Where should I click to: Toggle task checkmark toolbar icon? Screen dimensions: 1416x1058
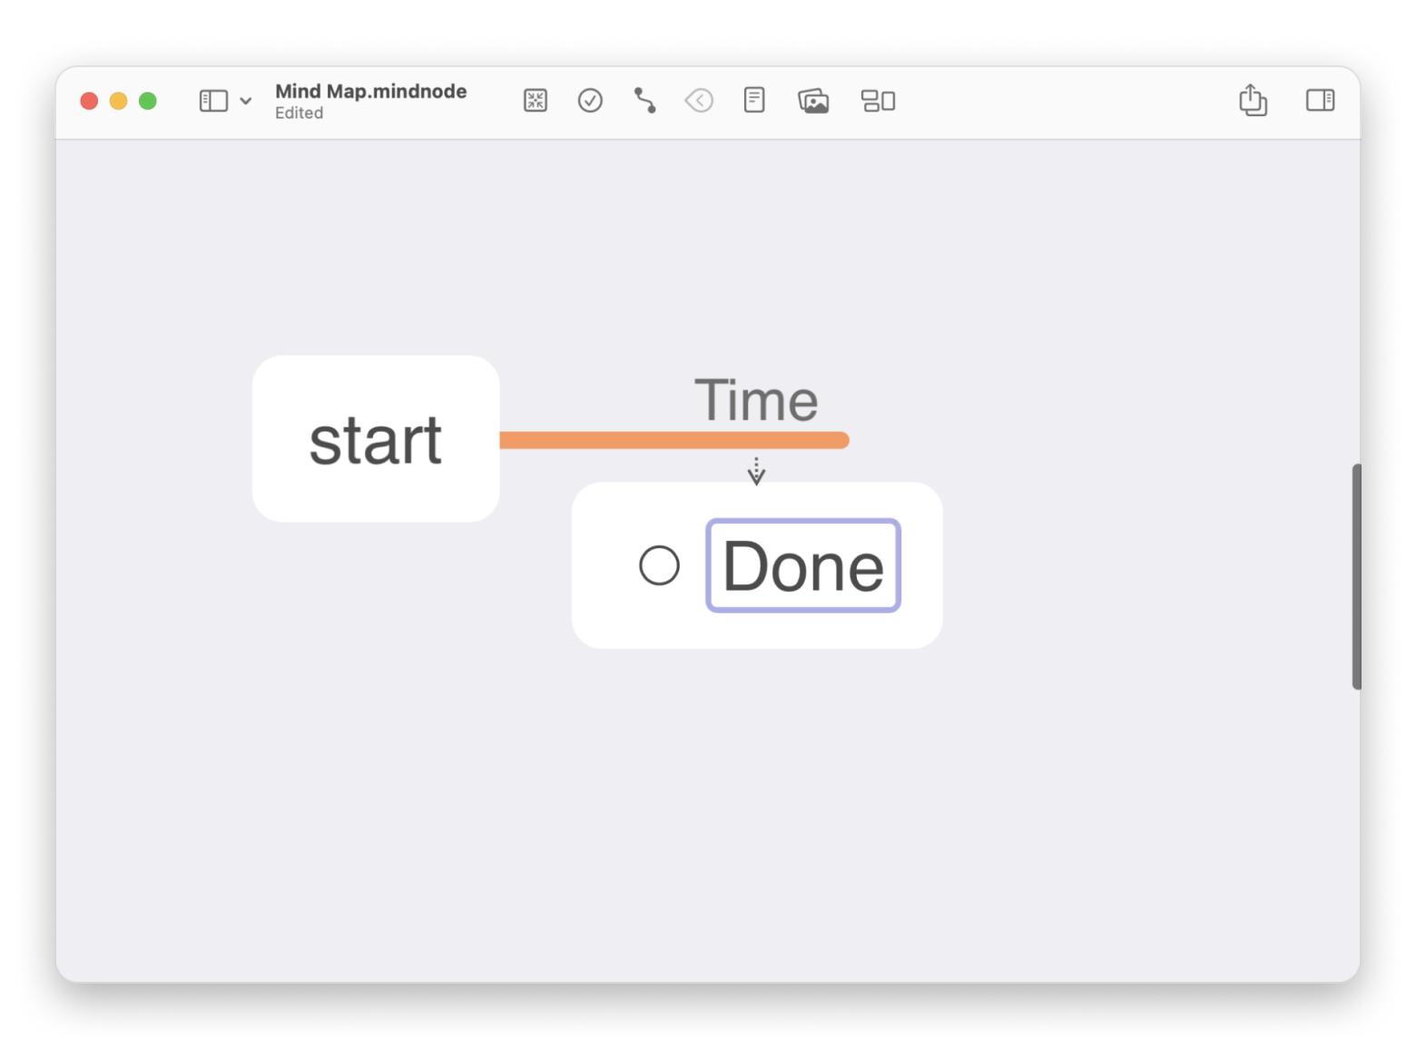590,101
